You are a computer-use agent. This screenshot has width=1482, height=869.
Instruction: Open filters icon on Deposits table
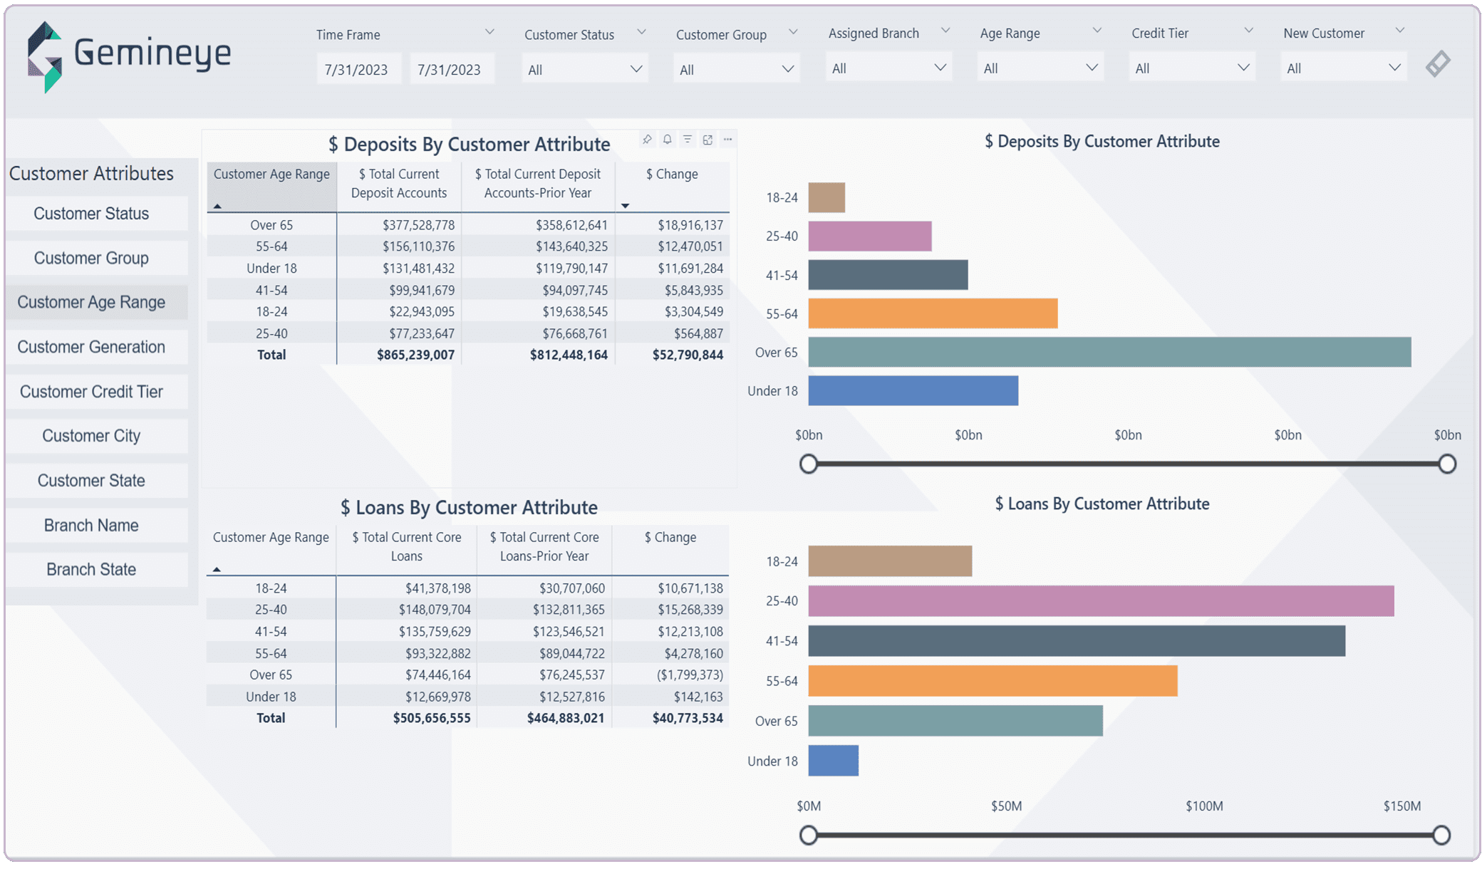pyautogui.click(x=688, y=140)
